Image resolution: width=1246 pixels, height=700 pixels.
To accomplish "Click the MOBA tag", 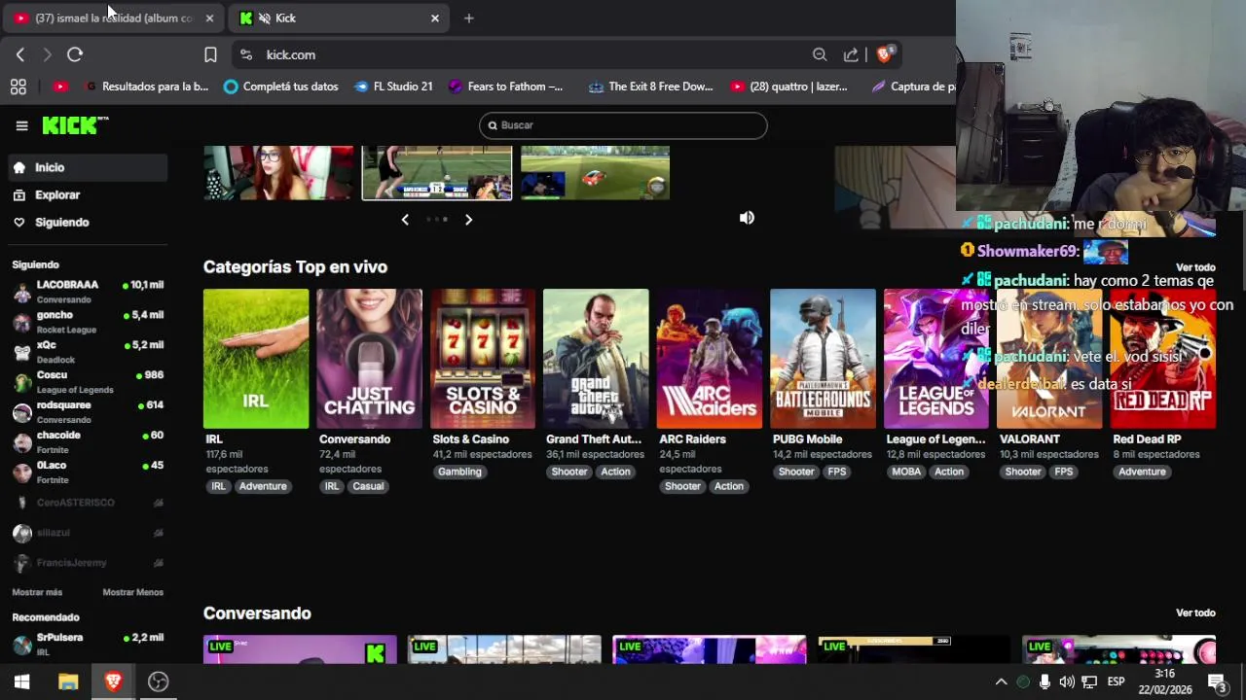I will point(906,472).
